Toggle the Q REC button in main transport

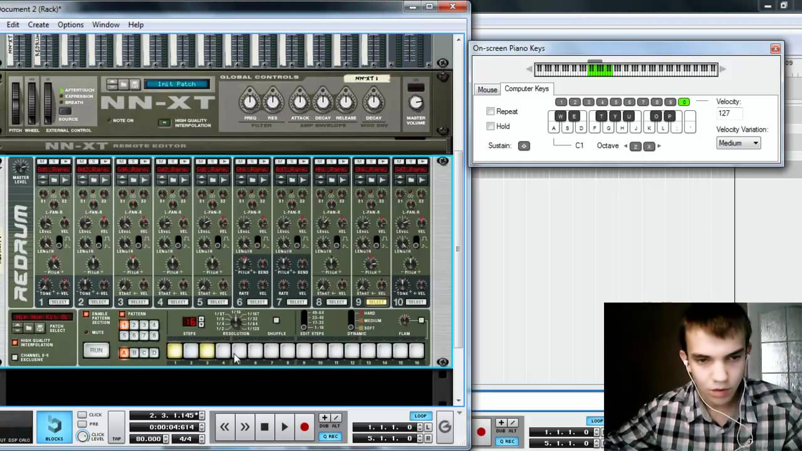pos(330,437)
